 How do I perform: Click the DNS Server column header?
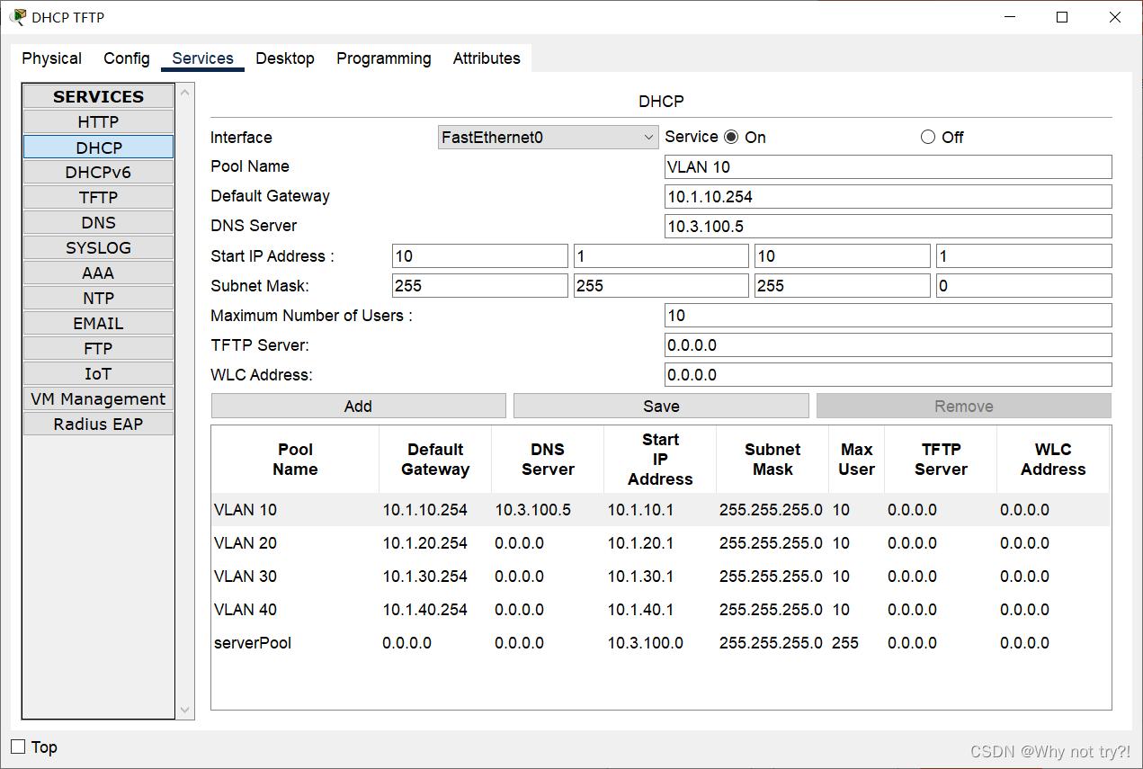pyautogui.click(x=548, y=460)
